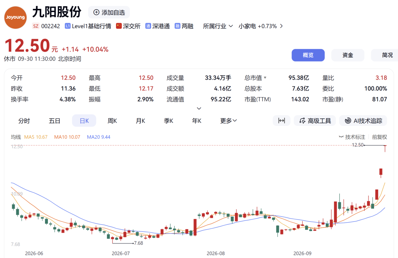Select 季K chart view
The width and height of the screenshot is (398, 258).
168,120
